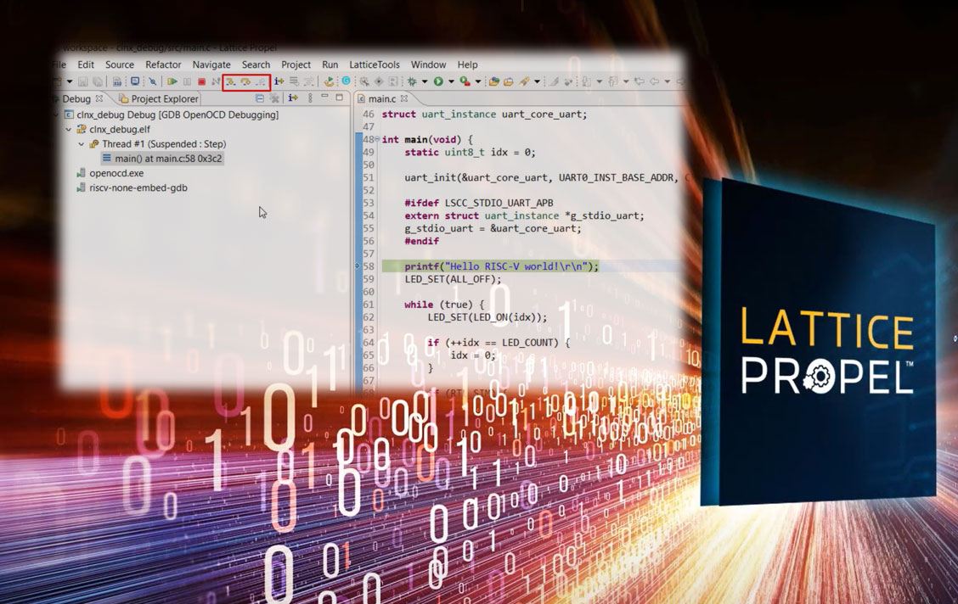Click the red Terminate debug icon
Viewport: 958px width, 604px height.
[x=201, y=81]
